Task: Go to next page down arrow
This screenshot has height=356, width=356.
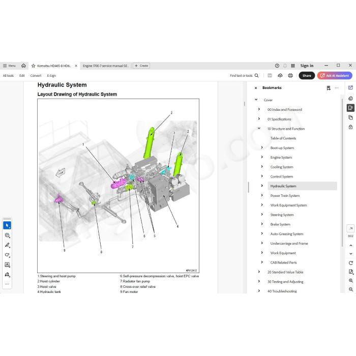Action: pyautogui.click(x=351, y=254)
